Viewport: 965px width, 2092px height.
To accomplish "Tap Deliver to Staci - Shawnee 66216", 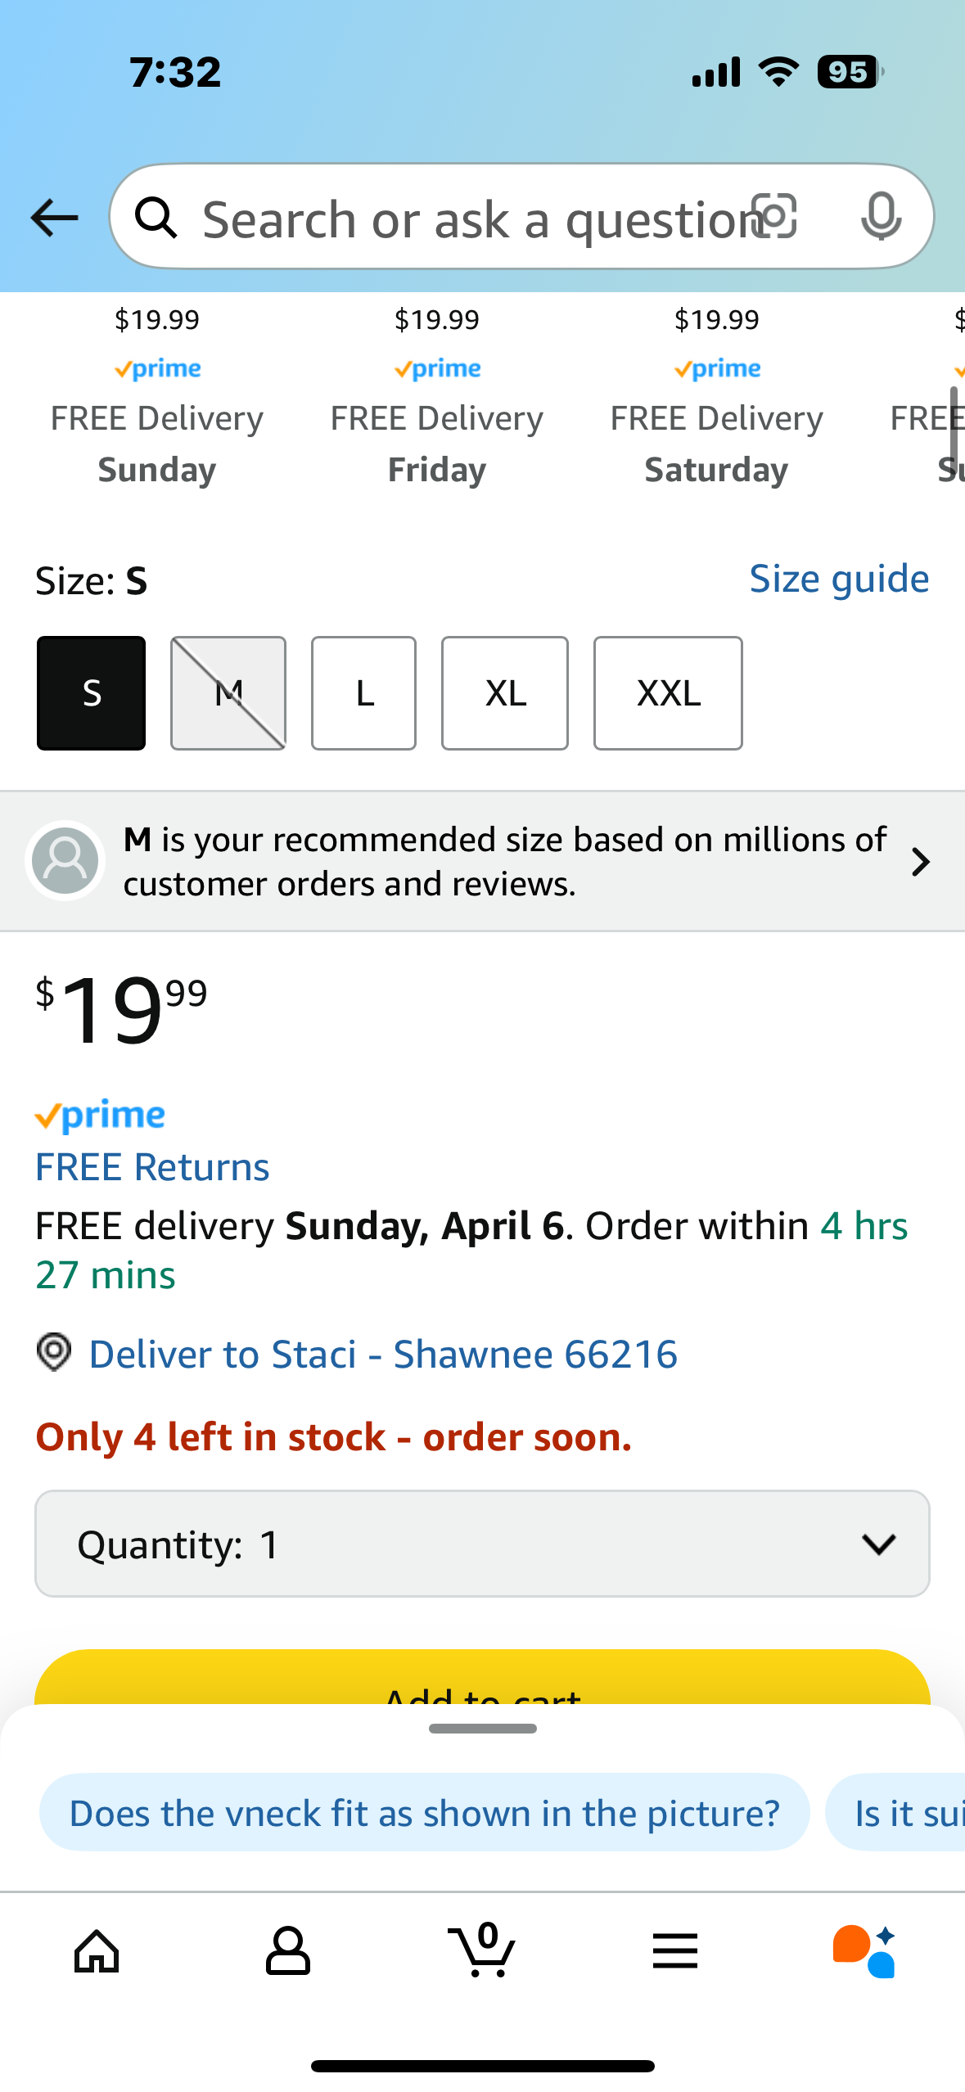I will tap(383, 1354).
